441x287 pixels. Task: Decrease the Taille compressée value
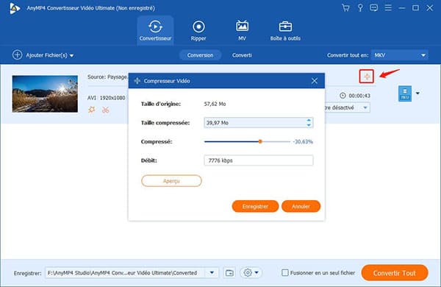309,125
